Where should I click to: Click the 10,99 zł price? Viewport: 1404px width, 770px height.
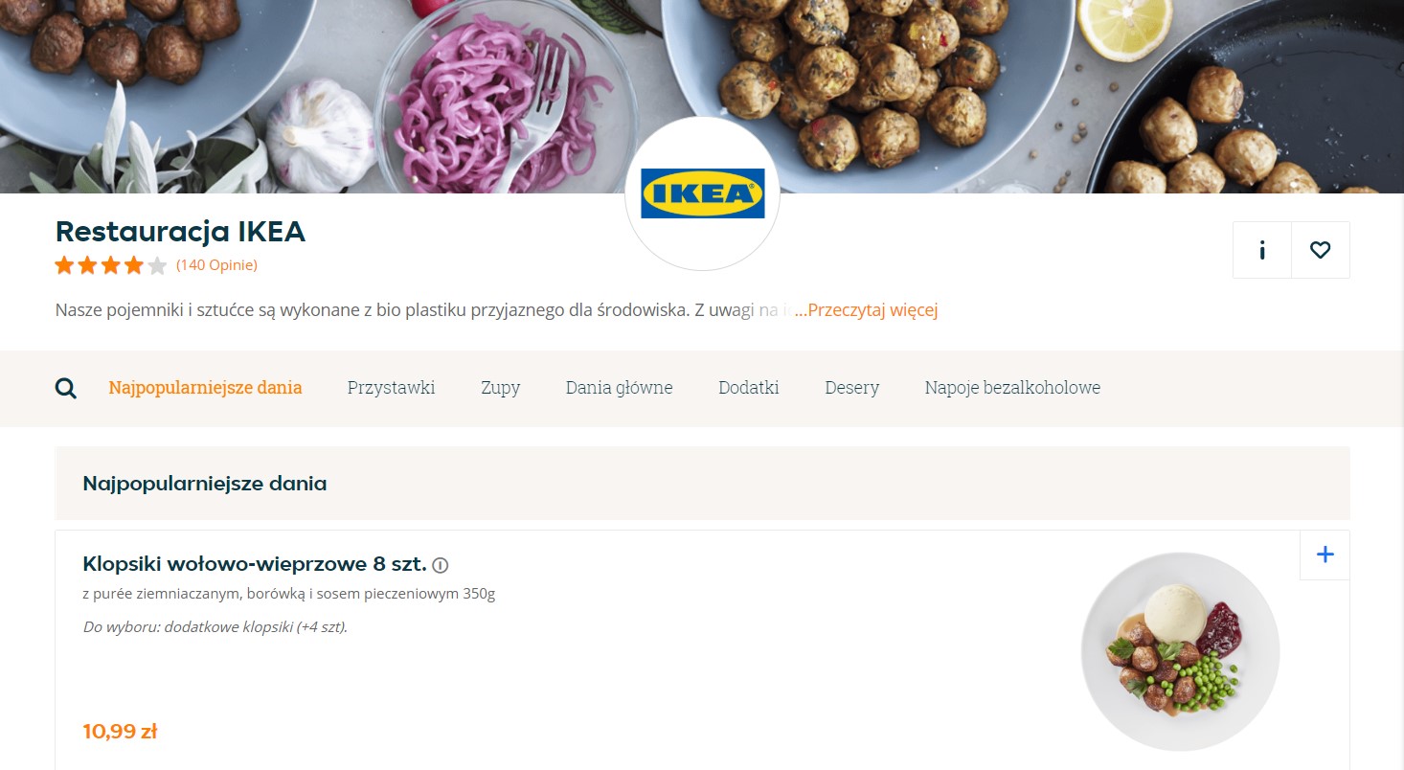click(x=120, y=732)
